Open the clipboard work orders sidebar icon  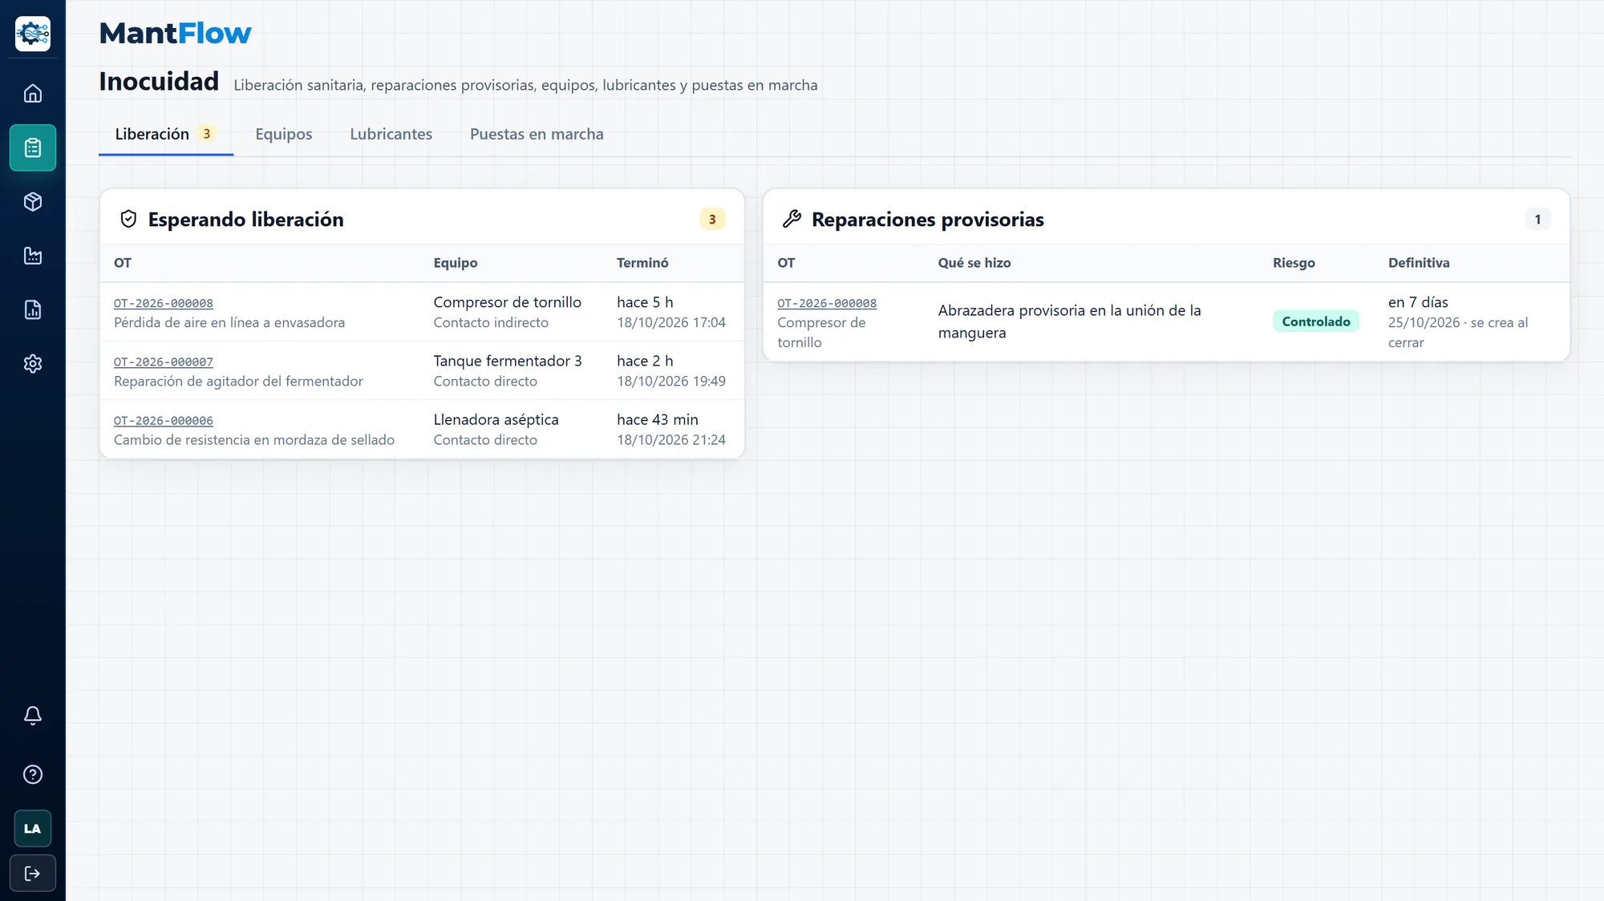(33, 147)
